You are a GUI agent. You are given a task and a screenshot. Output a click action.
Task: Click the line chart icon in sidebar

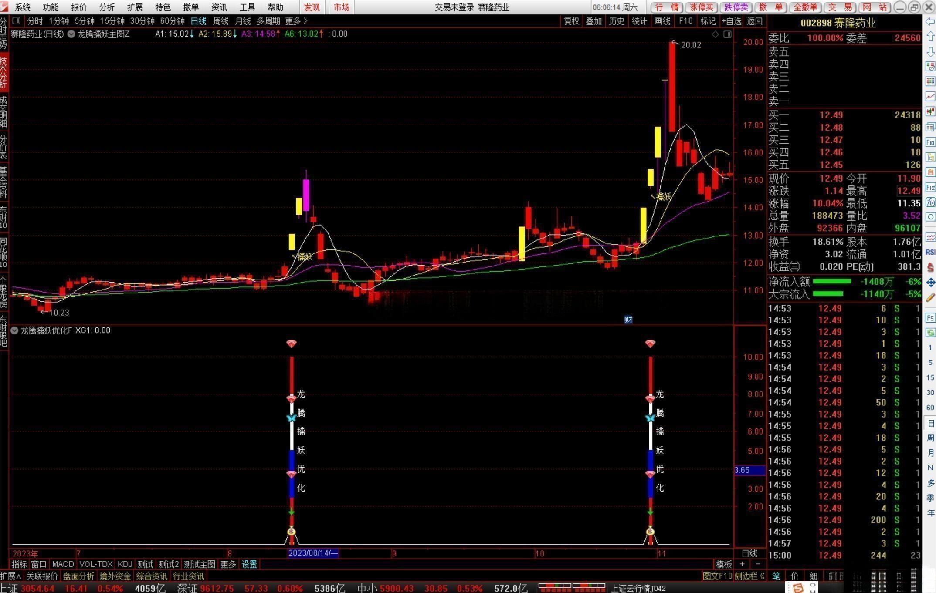click(x=930, y=96)
